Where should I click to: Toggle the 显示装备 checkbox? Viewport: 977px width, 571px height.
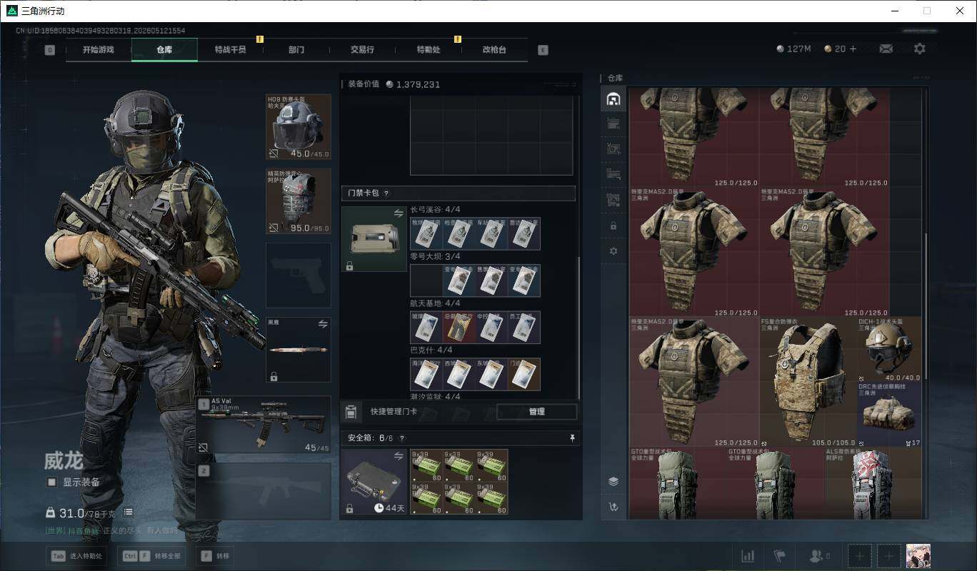click(51, 482)
